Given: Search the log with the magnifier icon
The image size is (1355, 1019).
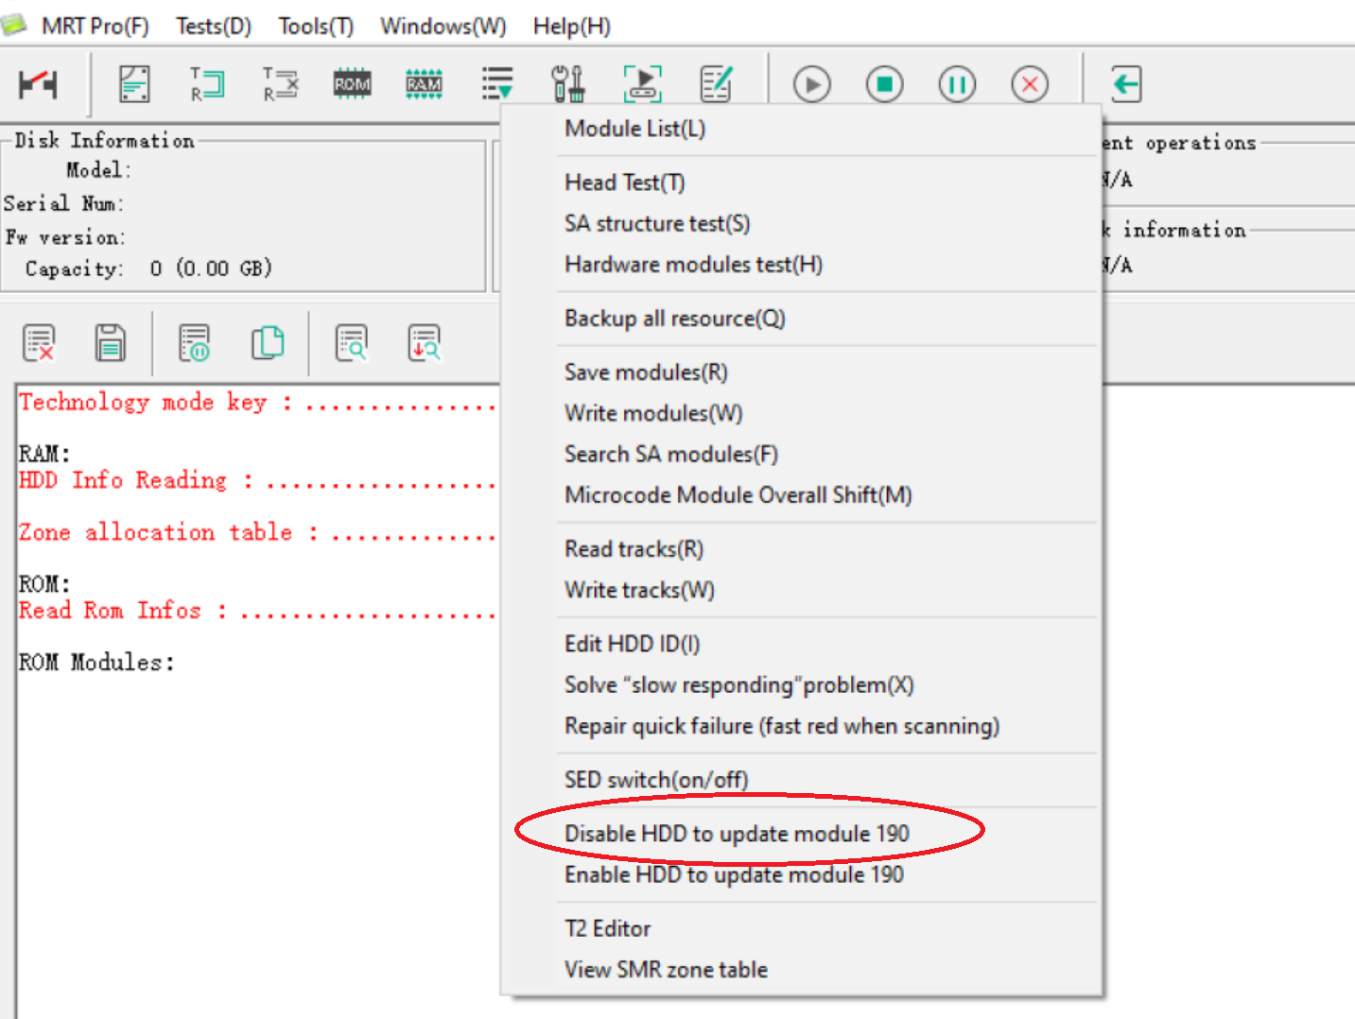Looking at the screenshot, I should [x=351, y=343].
